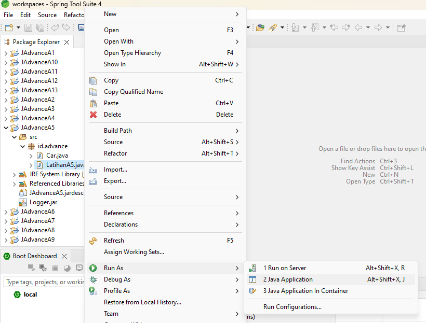Click the Search flashlight toolbar icon
Viewport: 426px width, 323px height.
tap(273, 27)
